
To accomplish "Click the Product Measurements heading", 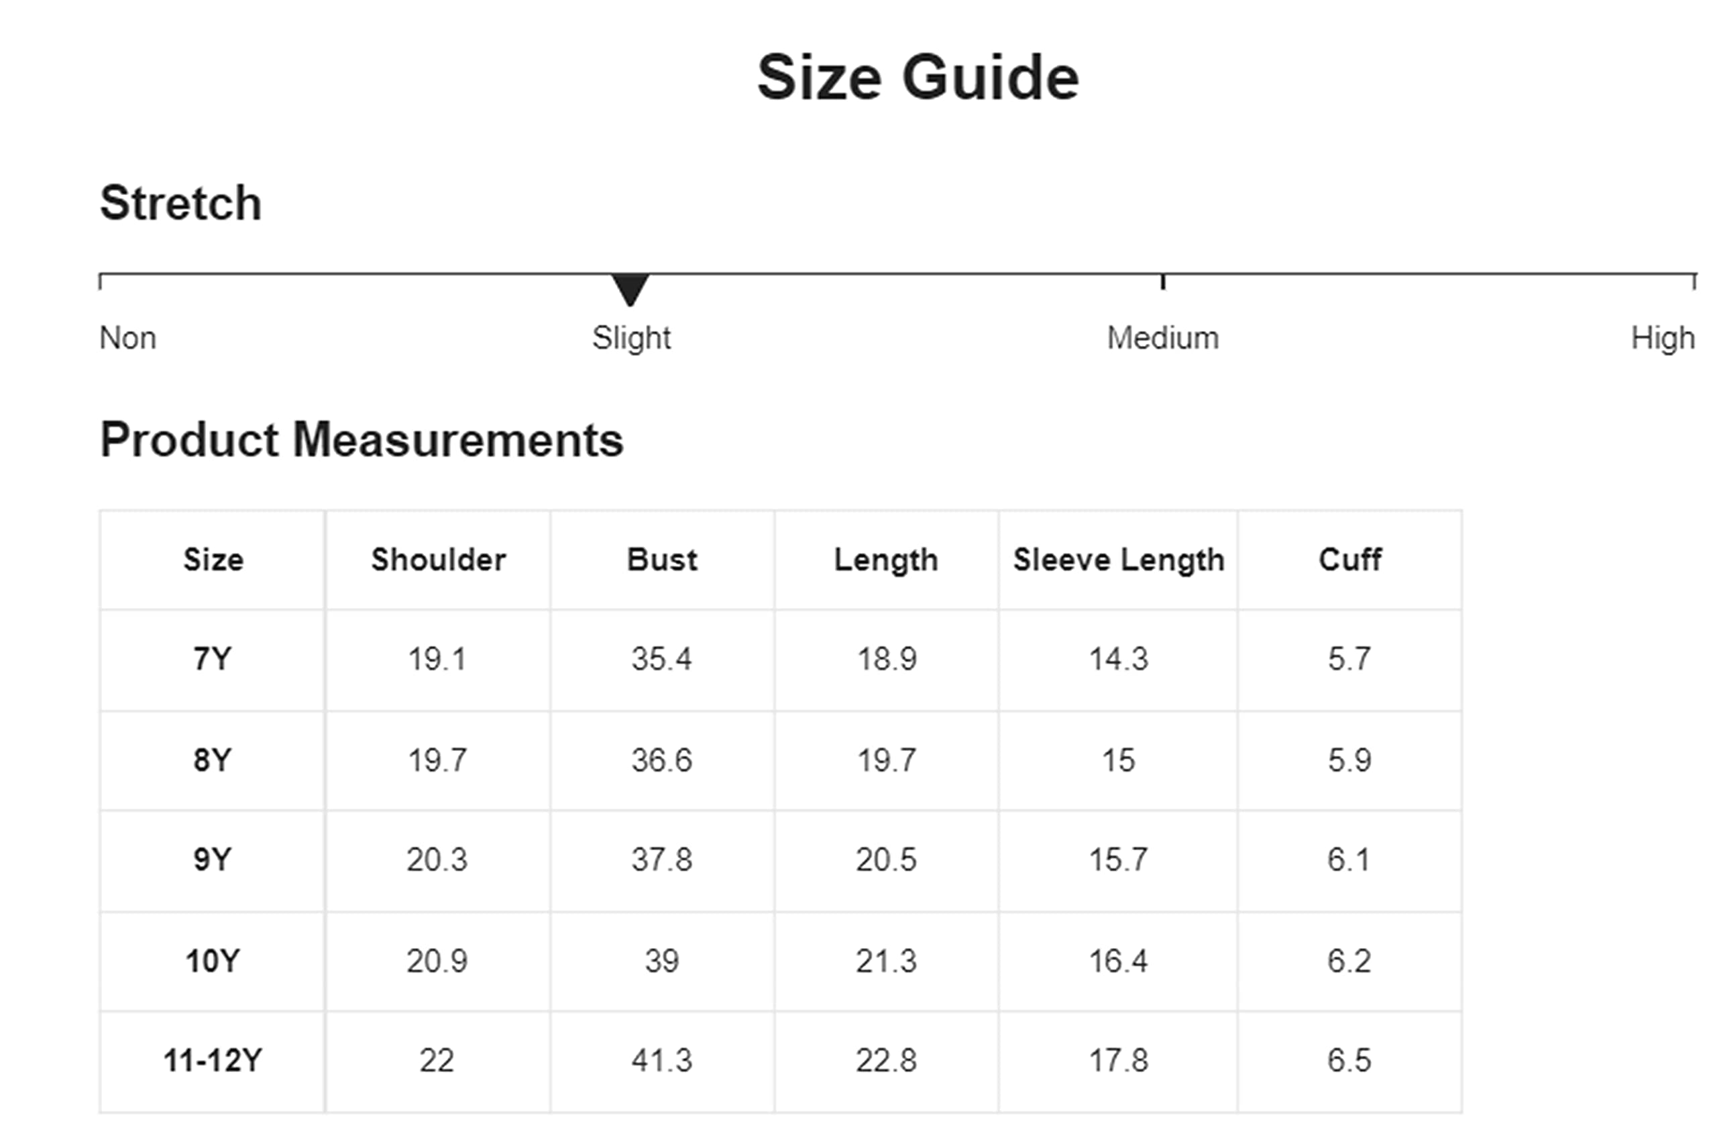I will (x=362, y=440).
